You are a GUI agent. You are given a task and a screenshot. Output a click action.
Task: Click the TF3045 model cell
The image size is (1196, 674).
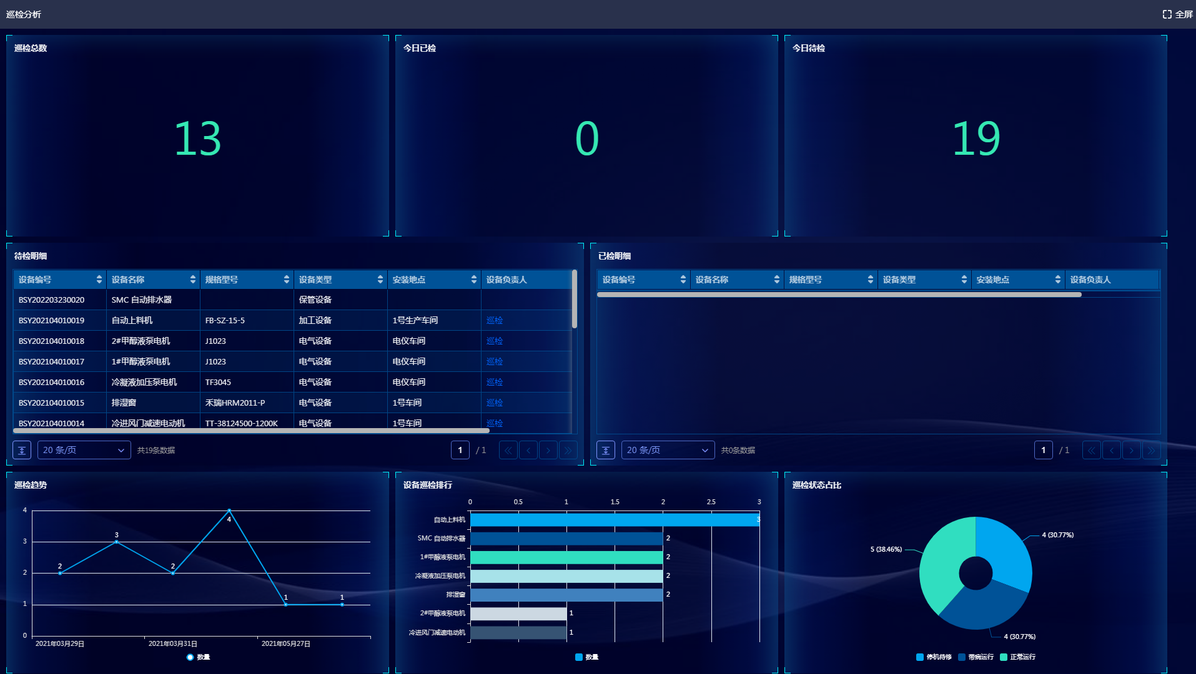[247, 383]
